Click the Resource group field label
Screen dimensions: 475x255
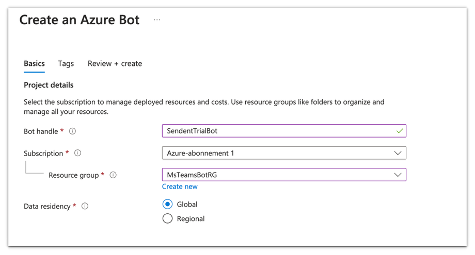tap(73, 175)
